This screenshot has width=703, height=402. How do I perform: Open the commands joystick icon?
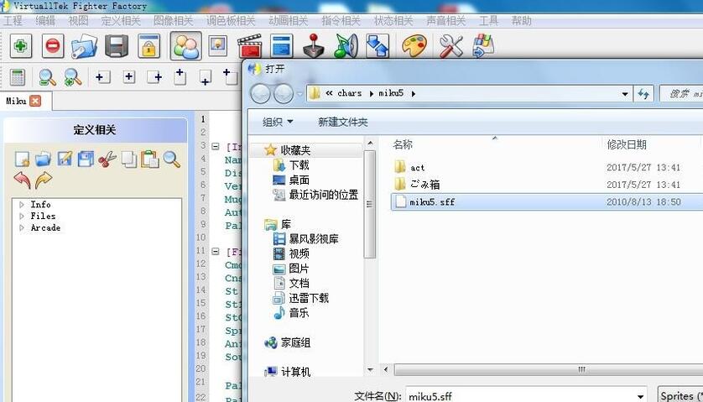(x=314, y=46)
